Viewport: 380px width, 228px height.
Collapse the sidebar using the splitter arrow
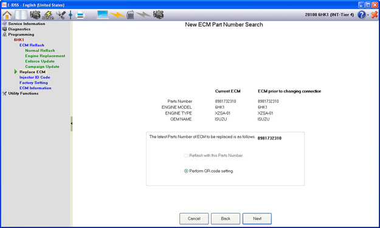[72, 123]
